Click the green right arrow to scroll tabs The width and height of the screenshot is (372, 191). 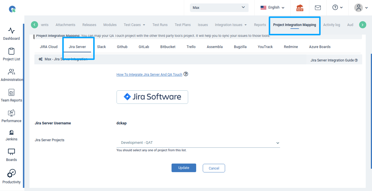pos(362,25)
